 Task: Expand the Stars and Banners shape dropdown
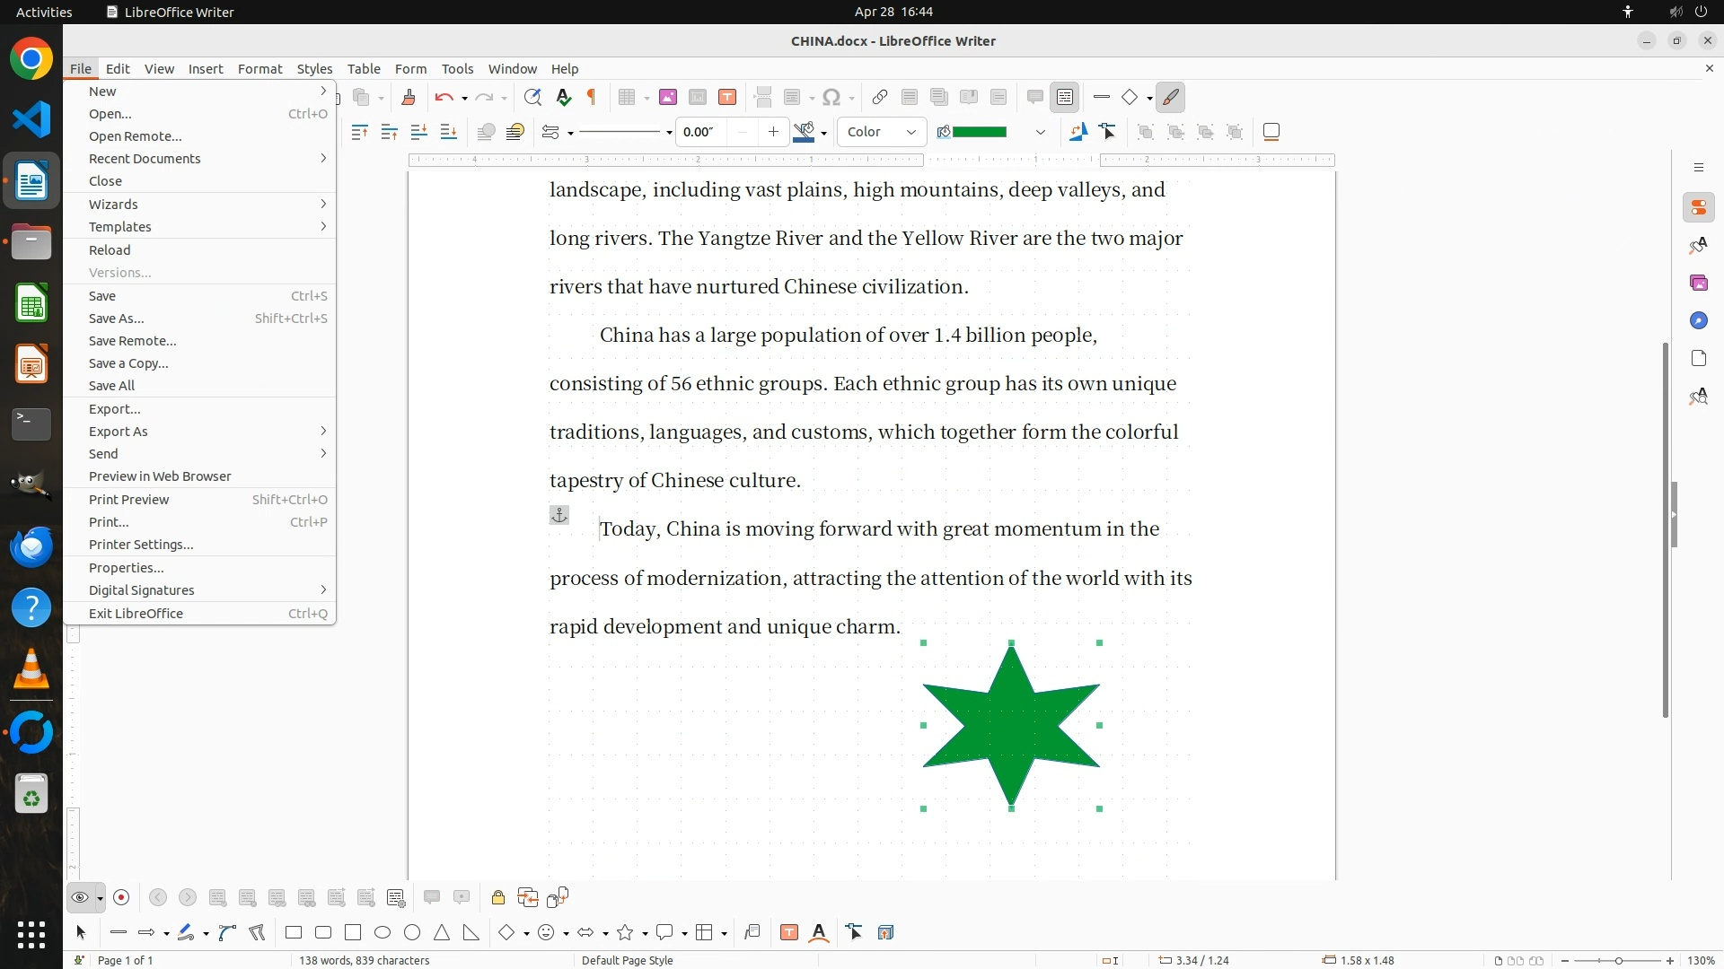click(645, 934)
